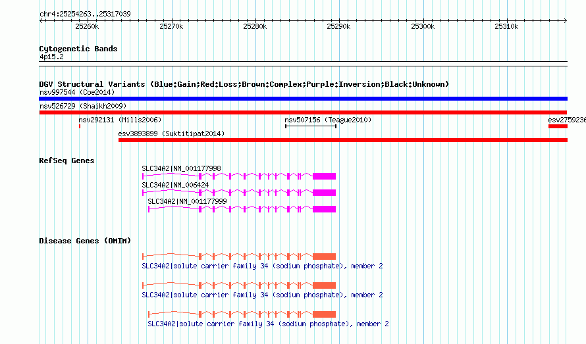Select the nsv997544 (Coe2014) label
The image size is (586, 344).
[77, 92]
